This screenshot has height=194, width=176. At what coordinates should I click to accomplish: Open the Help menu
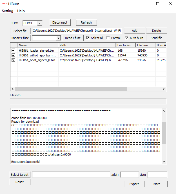[x=21, y=11]
